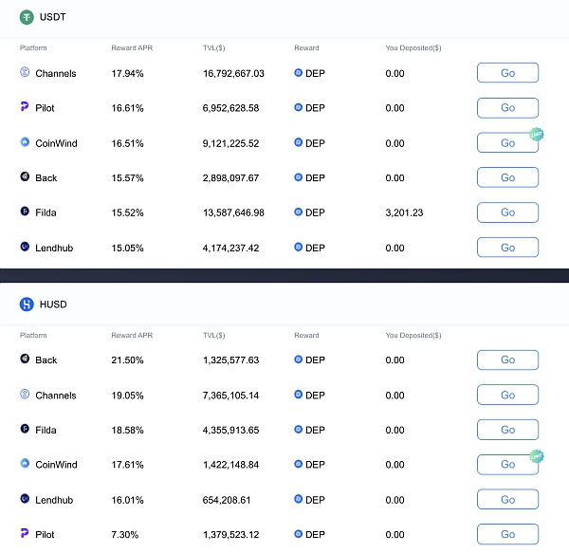Click the DEP reward icon in USDT Back row
Screen dimensions: 569x553
tap(299, 177)
